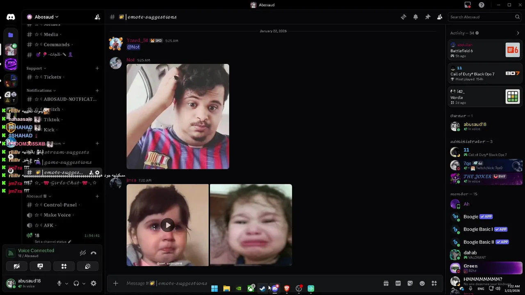Open the Tickets channel
Screen dimensions: 525x295
point(62,77)
